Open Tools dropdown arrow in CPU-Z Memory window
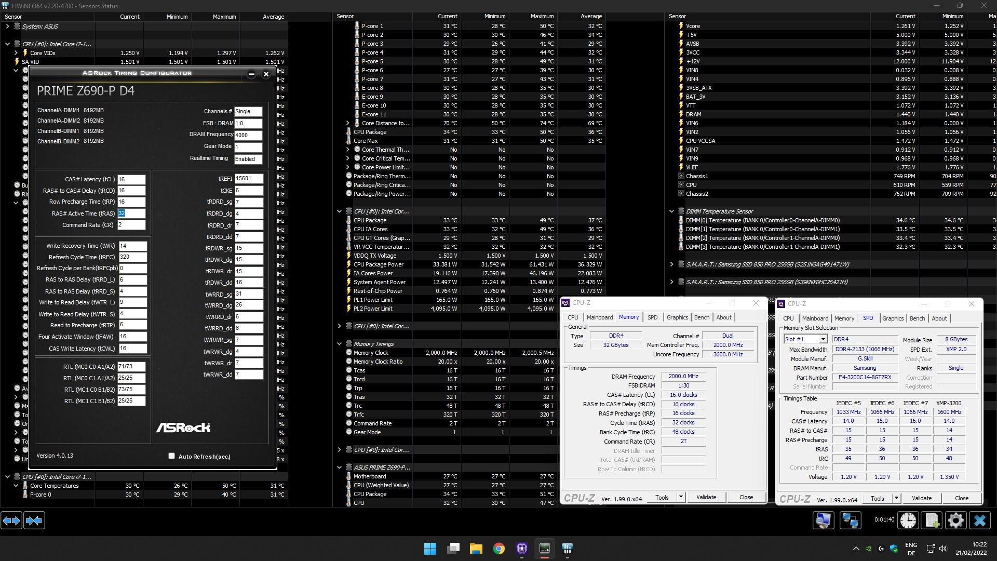This screenshot has height=561, width=997. 681,497
